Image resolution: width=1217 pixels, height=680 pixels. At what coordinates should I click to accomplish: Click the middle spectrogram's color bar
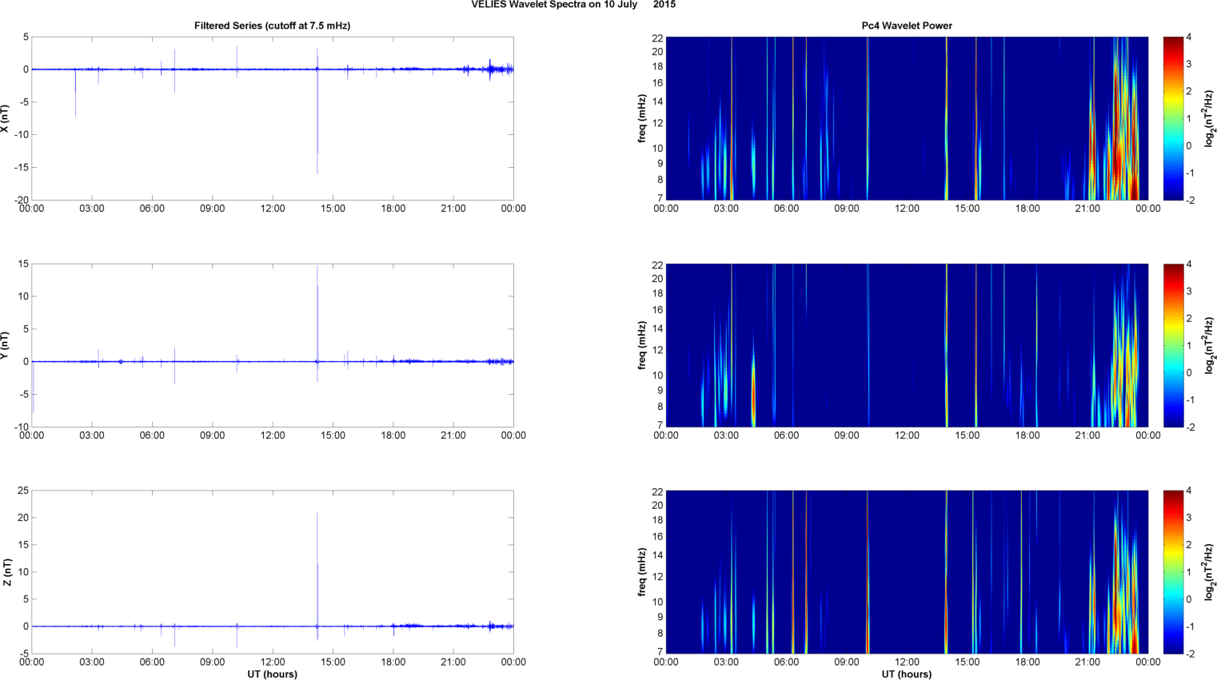1172,345
